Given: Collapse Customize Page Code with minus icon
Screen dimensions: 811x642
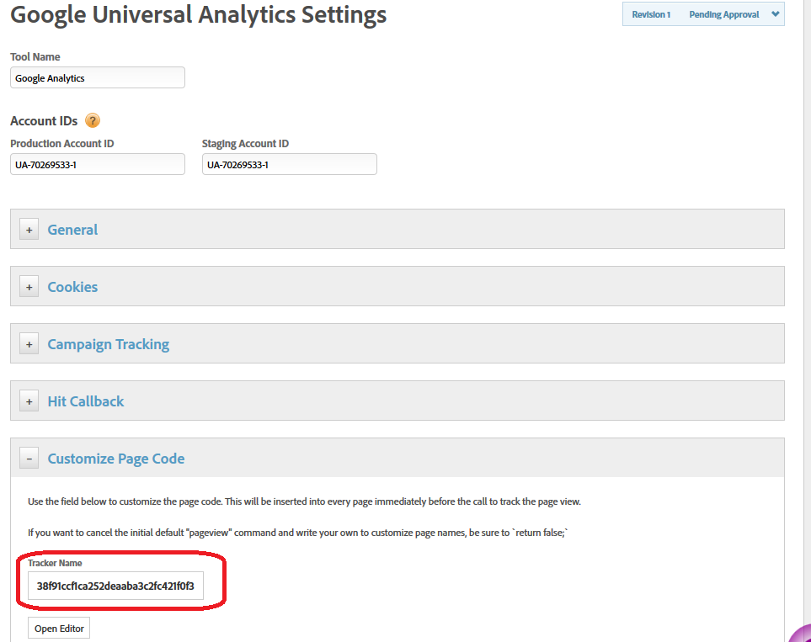Looking at the screenshot, I should pos(29,459).
